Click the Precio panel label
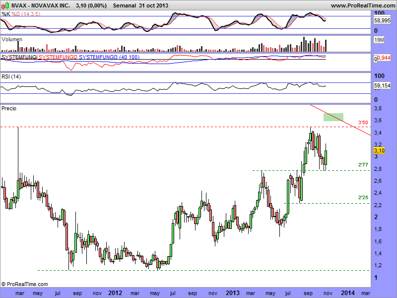This screenshot has width=397, height=298. pyautogui.click(x=9, y=108)
